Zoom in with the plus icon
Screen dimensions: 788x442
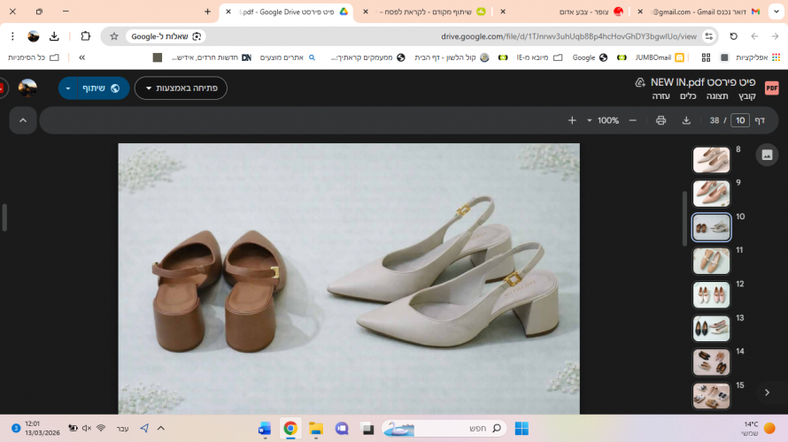(572, 120)
